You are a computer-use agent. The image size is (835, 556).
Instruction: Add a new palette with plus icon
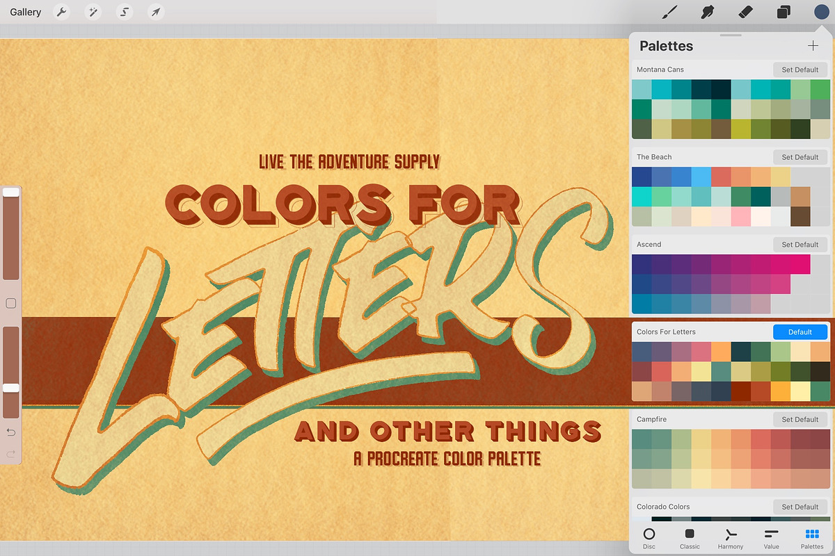[813, 46]
